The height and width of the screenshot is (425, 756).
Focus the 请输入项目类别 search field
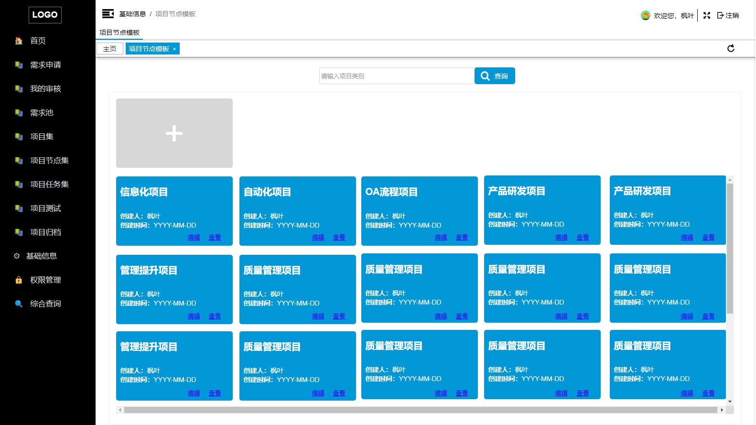tap(396, 76)
